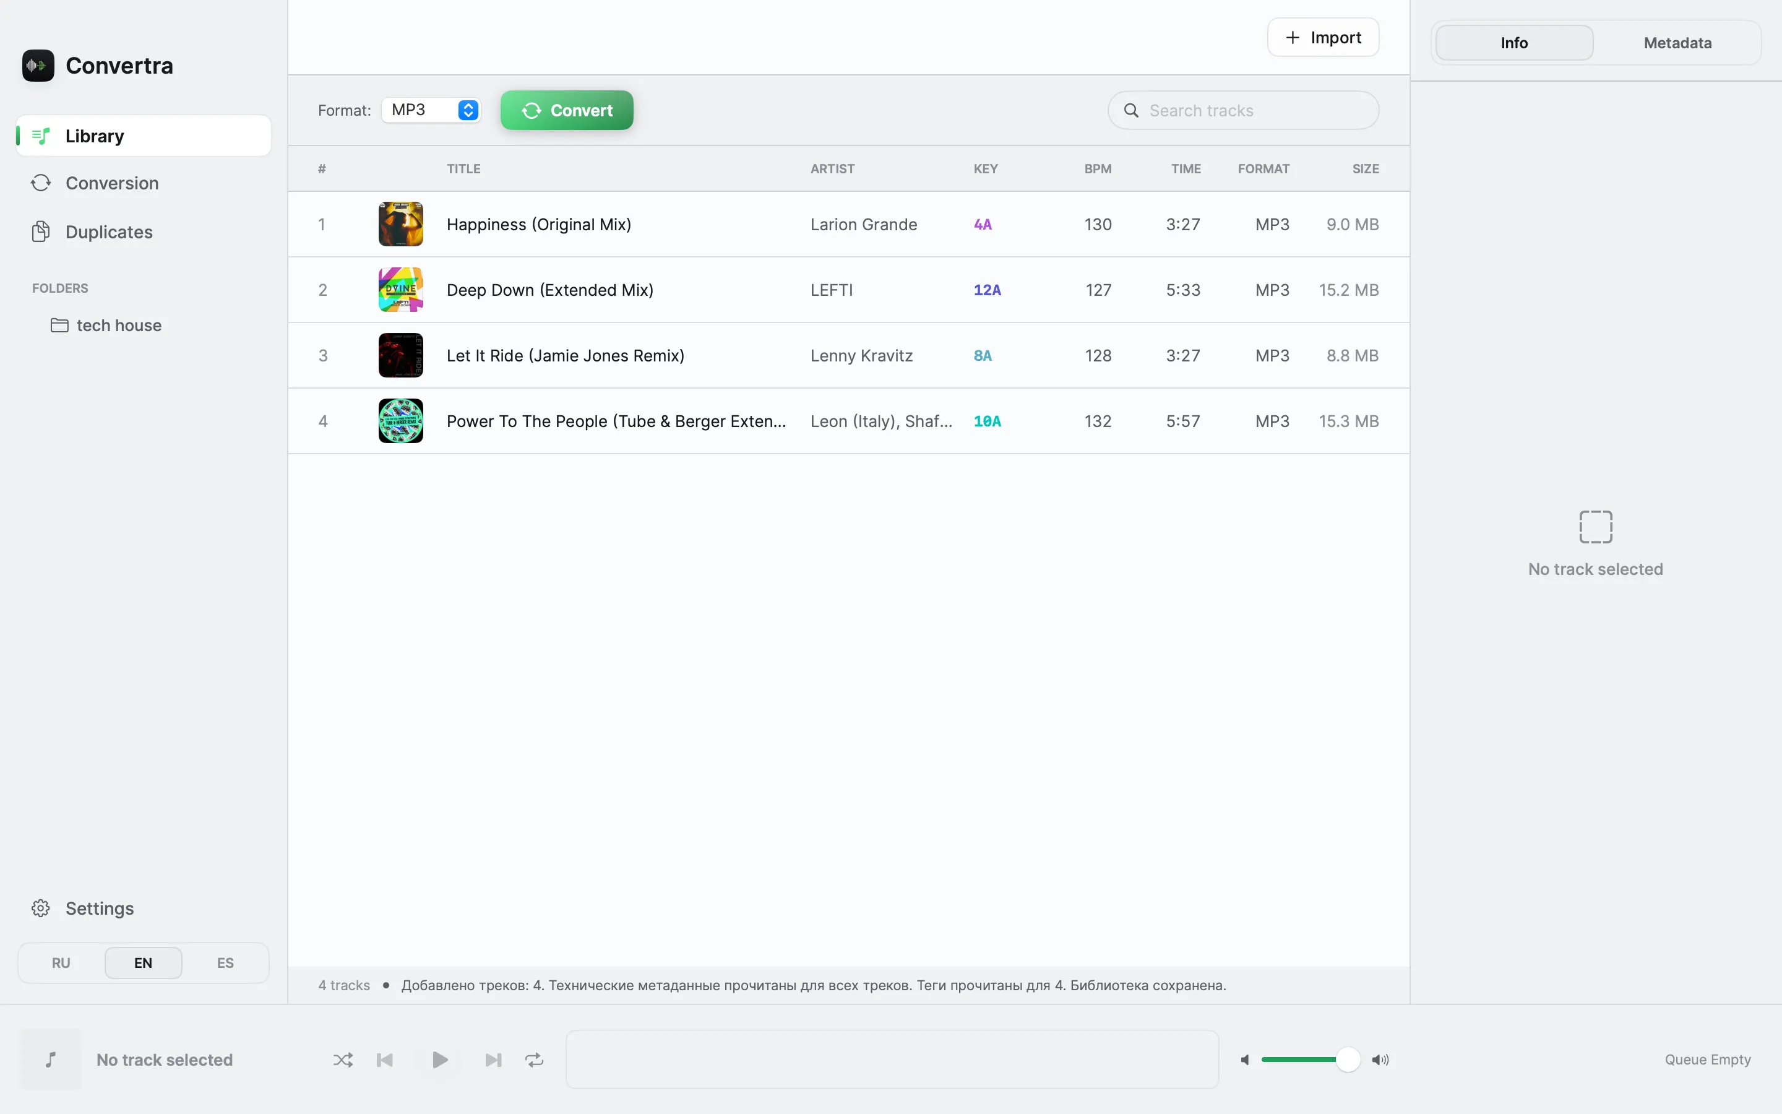Click the Duplicates pages icon in sidebar

41,232
